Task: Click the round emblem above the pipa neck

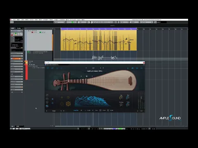Action: pos(87,76)
